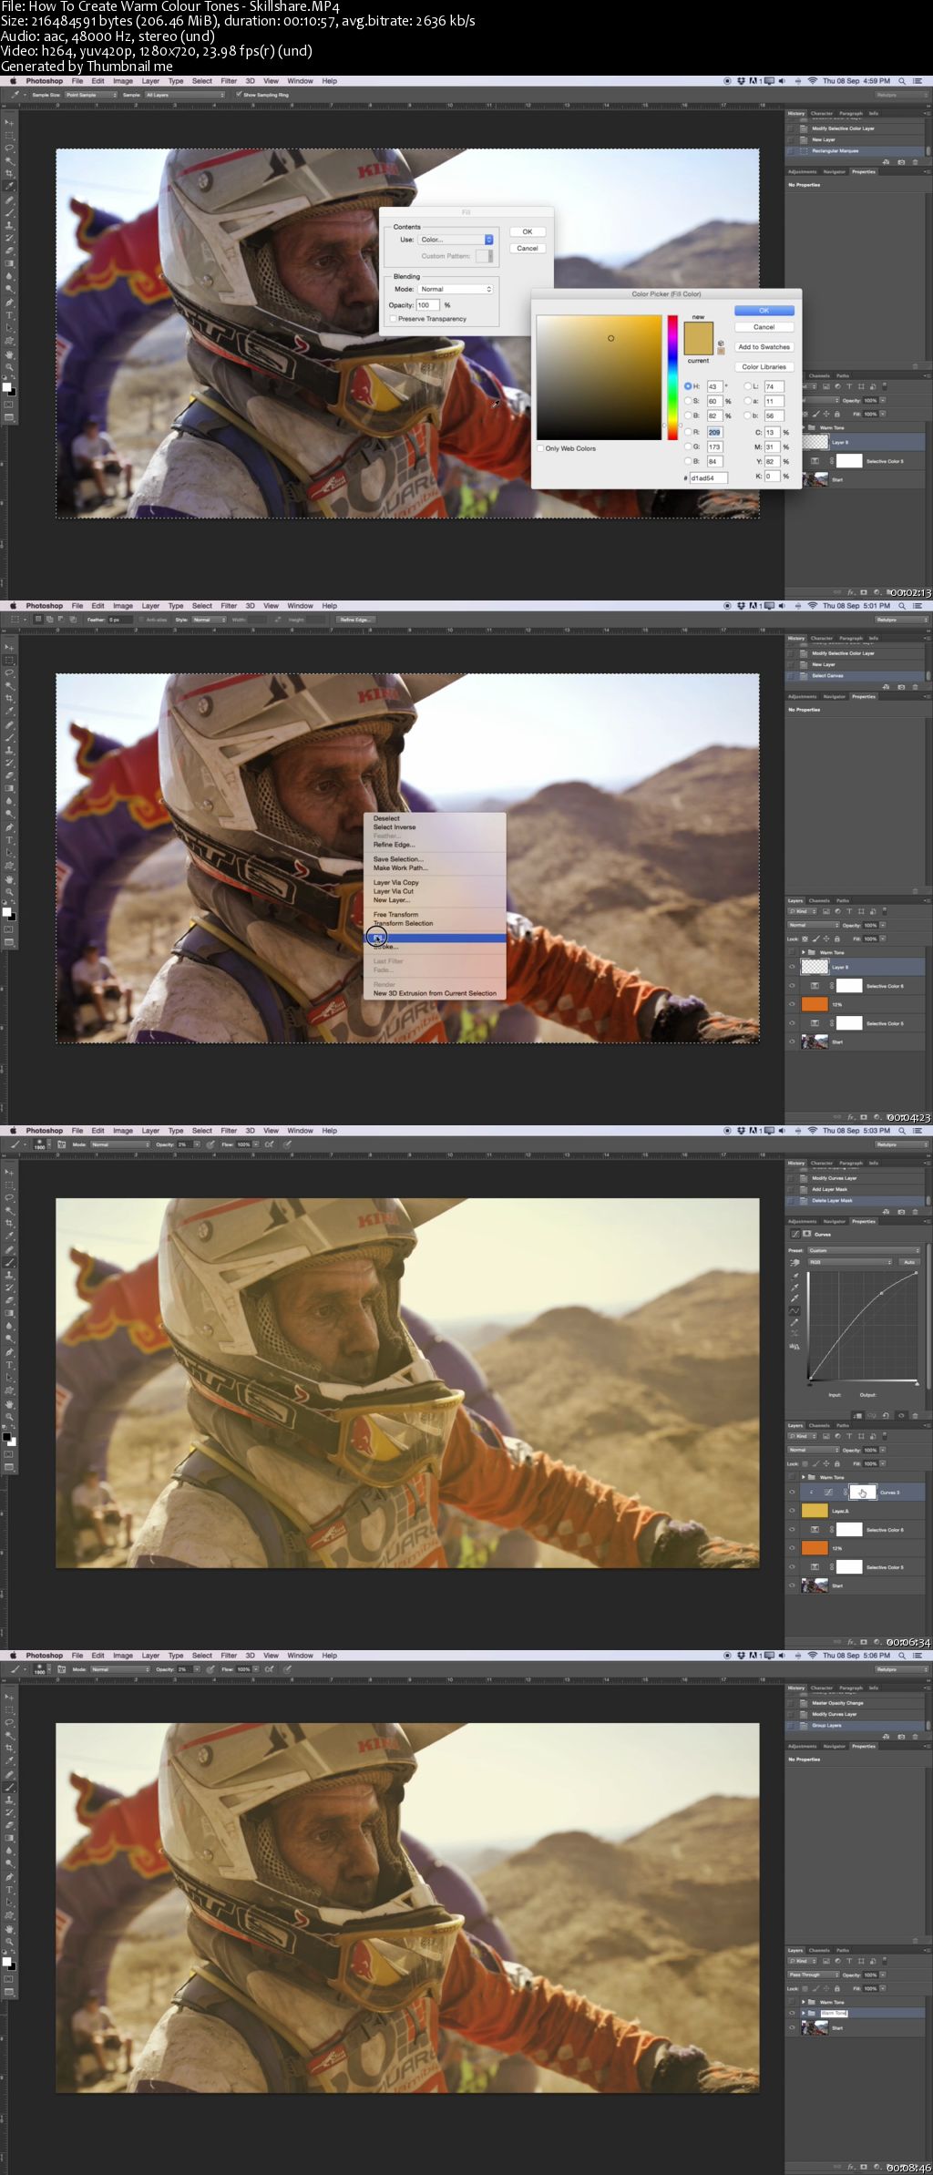Click the yellow Layer 8 thumbnail in 00:06:34 frame

pos(815,1511)
